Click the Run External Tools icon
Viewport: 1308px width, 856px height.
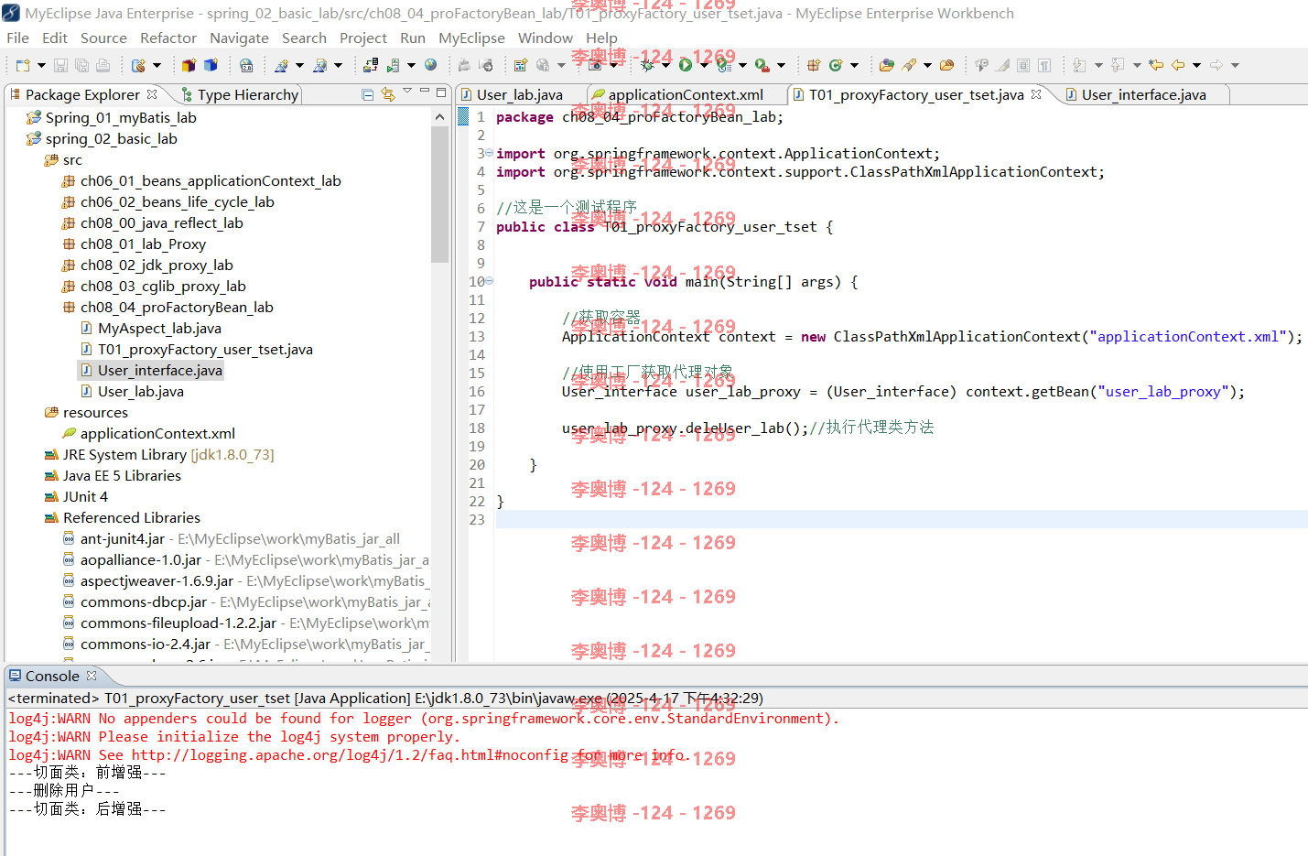click(762, 65)
